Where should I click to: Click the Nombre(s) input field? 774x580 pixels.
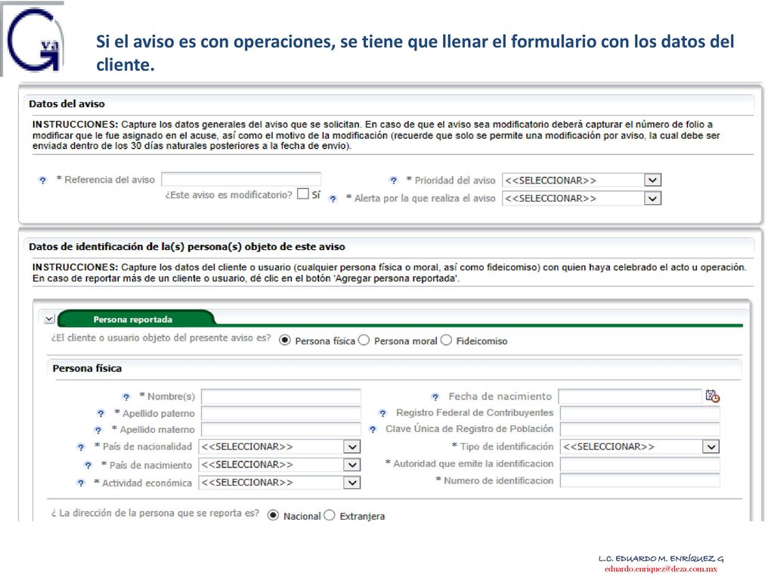click(281, 396)
